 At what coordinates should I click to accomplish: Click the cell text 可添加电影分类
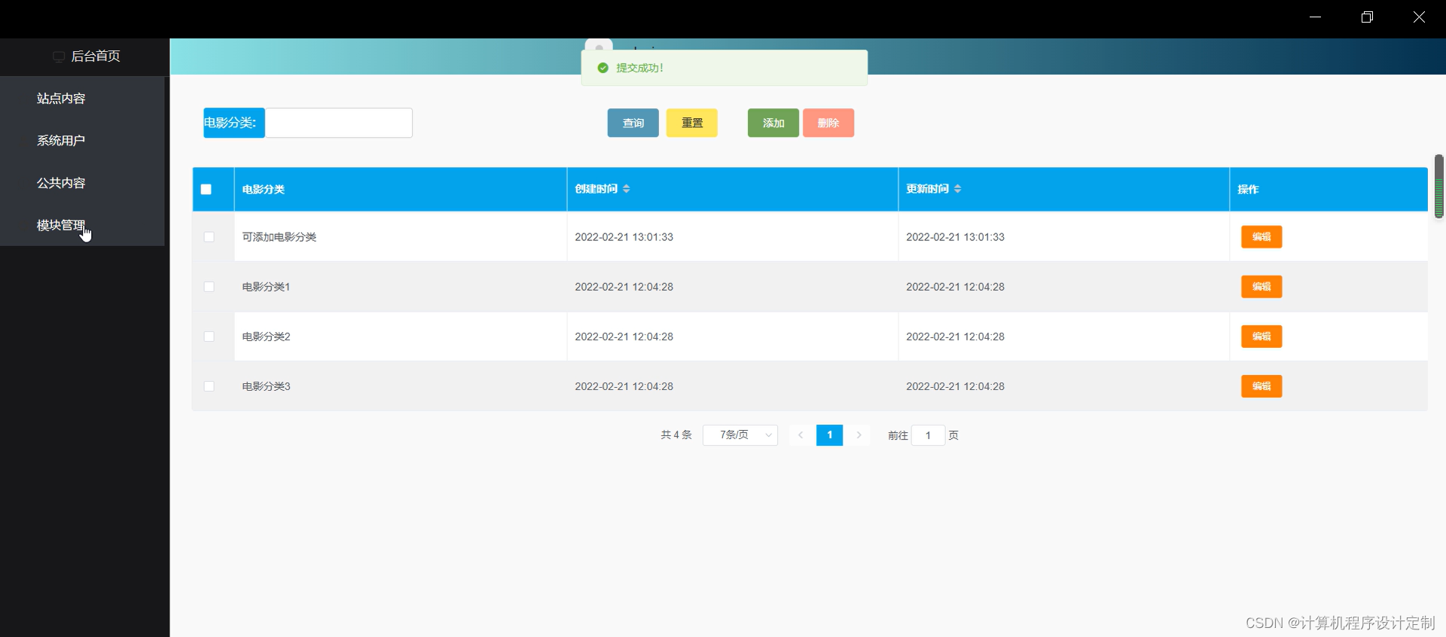tap(279, 237)
